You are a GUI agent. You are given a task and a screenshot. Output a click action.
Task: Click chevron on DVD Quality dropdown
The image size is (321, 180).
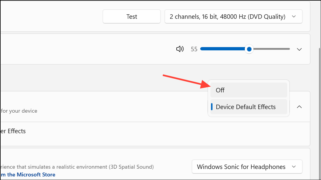click(x=294, y=17)
